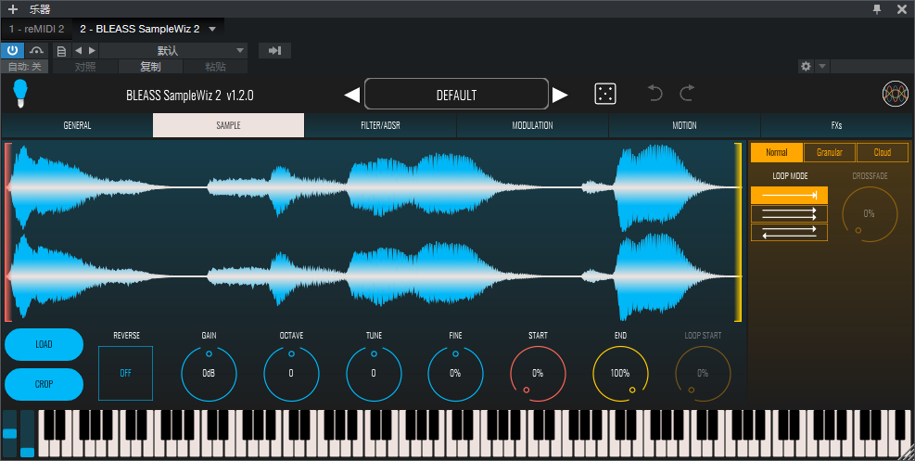915x461 pixels.
Task: Pin the instrument window
Action: coord(876,8)
